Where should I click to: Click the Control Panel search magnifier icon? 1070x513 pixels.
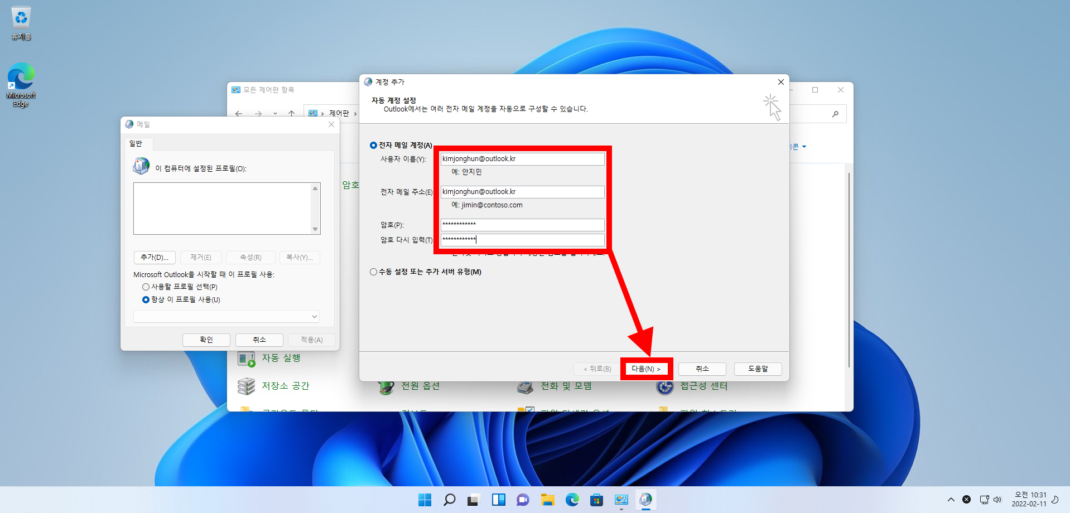click(835, 114)
